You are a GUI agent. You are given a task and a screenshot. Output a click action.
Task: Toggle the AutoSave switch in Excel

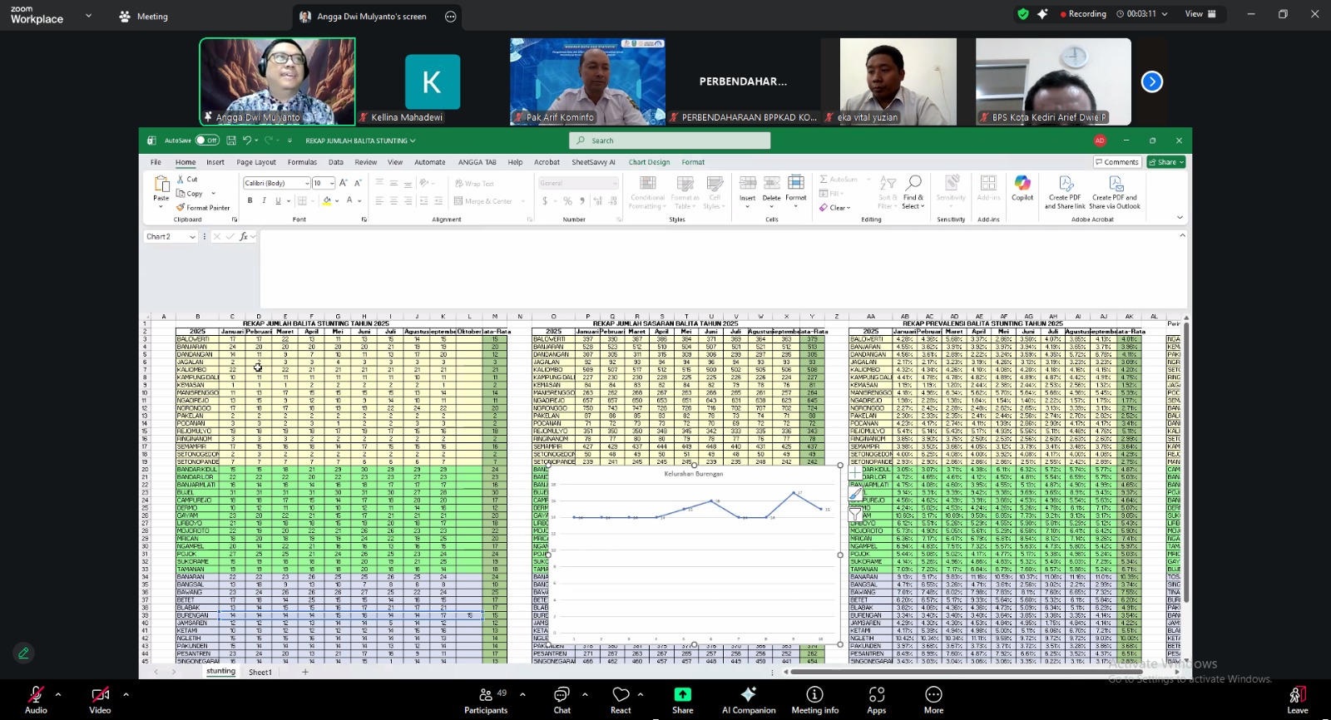207,141
